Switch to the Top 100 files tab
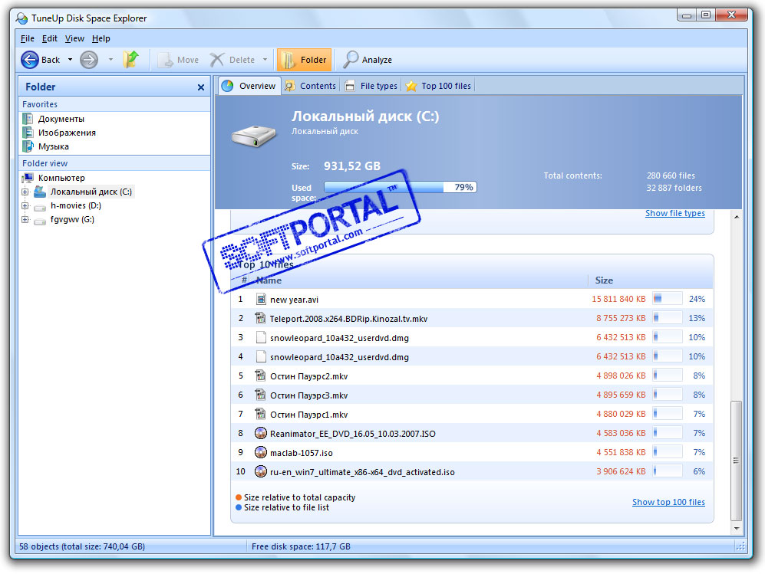The height and width of the screenshot is (574, 765). click(x=439, y=86)
